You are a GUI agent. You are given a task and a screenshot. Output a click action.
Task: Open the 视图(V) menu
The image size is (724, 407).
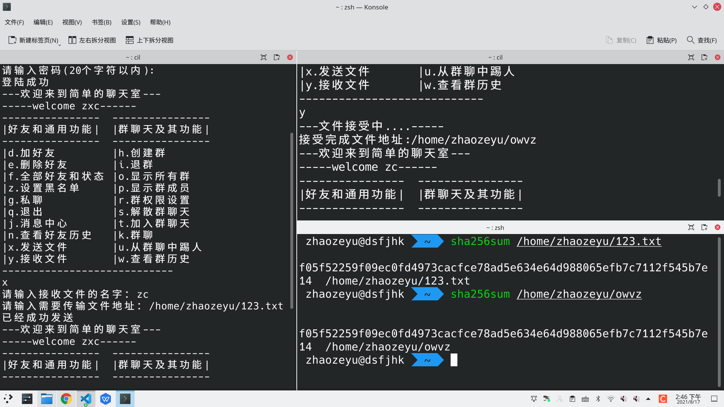72,22
